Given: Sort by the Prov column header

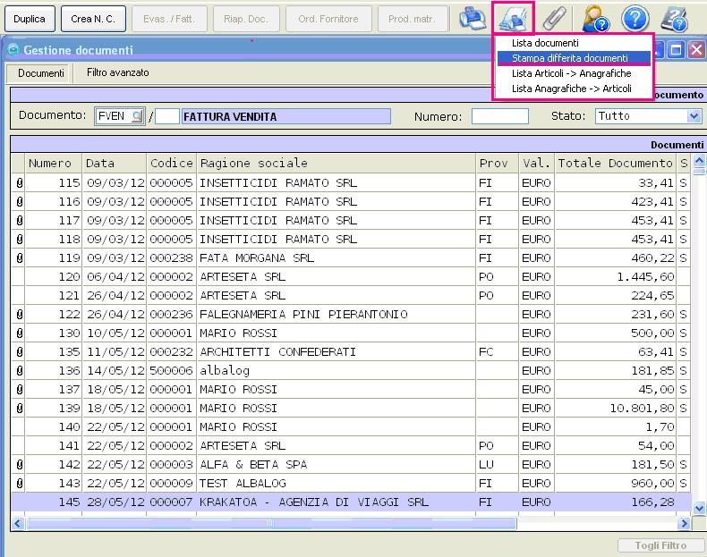Looking at the screenshot, I should 498,163.
